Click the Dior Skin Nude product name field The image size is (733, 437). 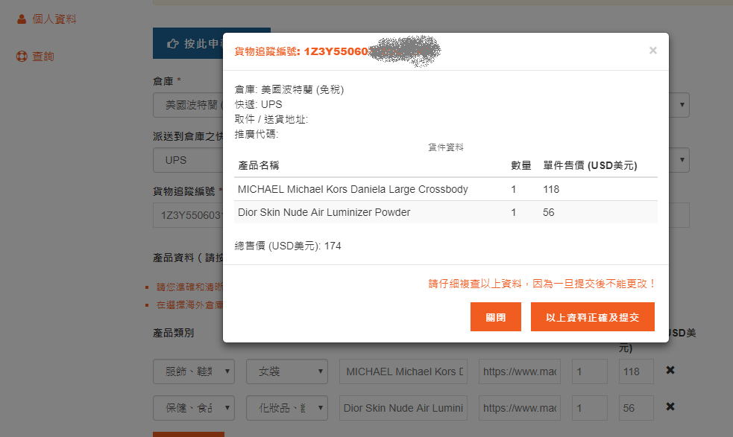(x=403, y=408)
